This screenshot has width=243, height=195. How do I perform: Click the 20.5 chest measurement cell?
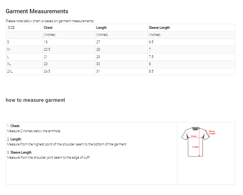(x=47, y=50)
